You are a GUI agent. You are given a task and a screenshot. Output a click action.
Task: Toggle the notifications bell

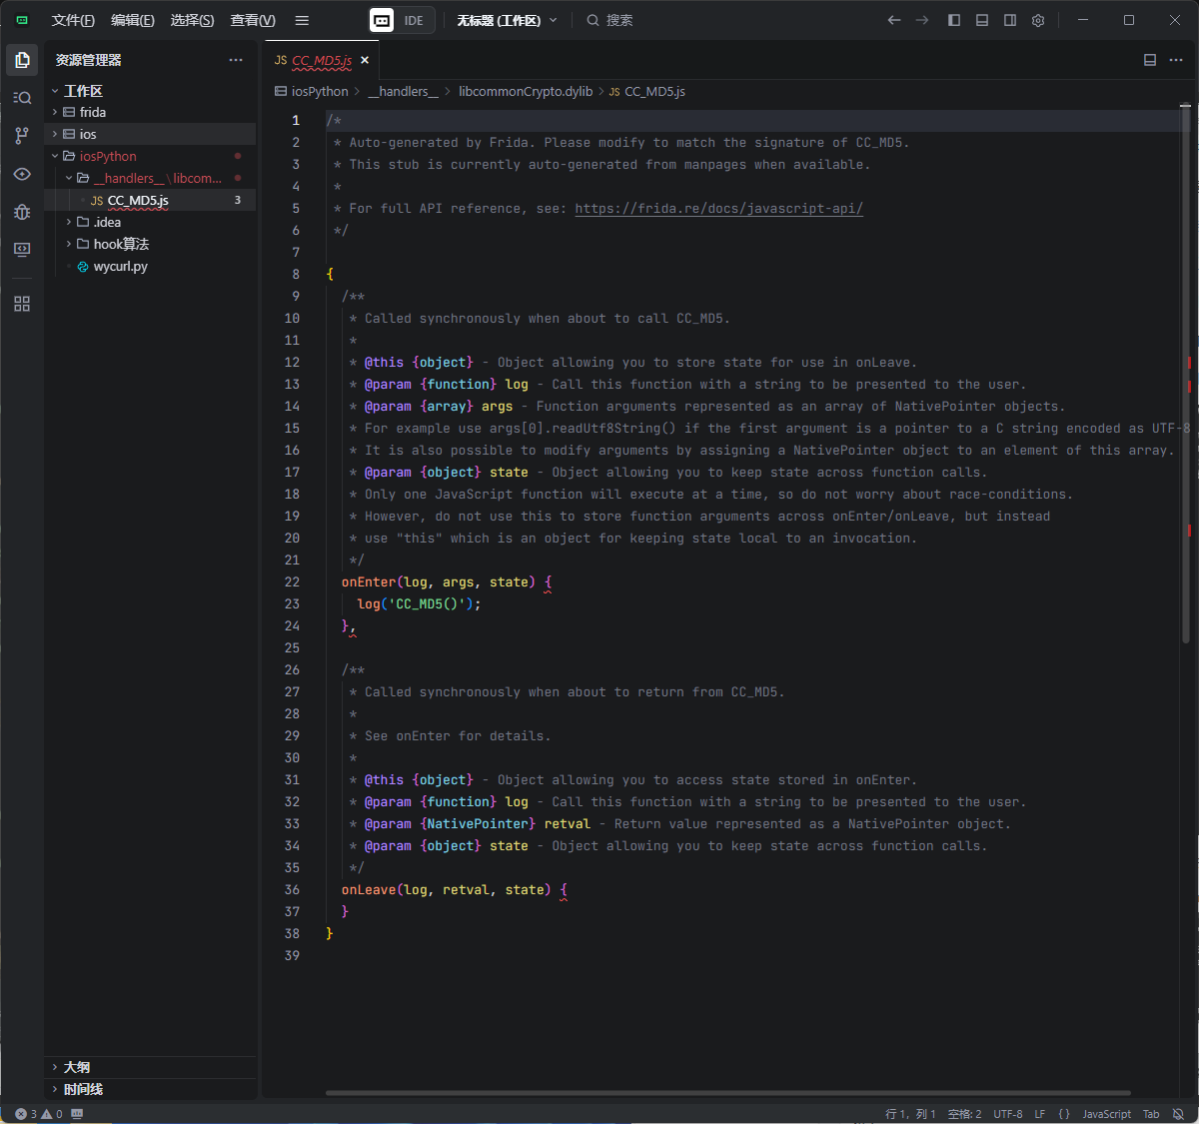(x=1179, y=1114)
